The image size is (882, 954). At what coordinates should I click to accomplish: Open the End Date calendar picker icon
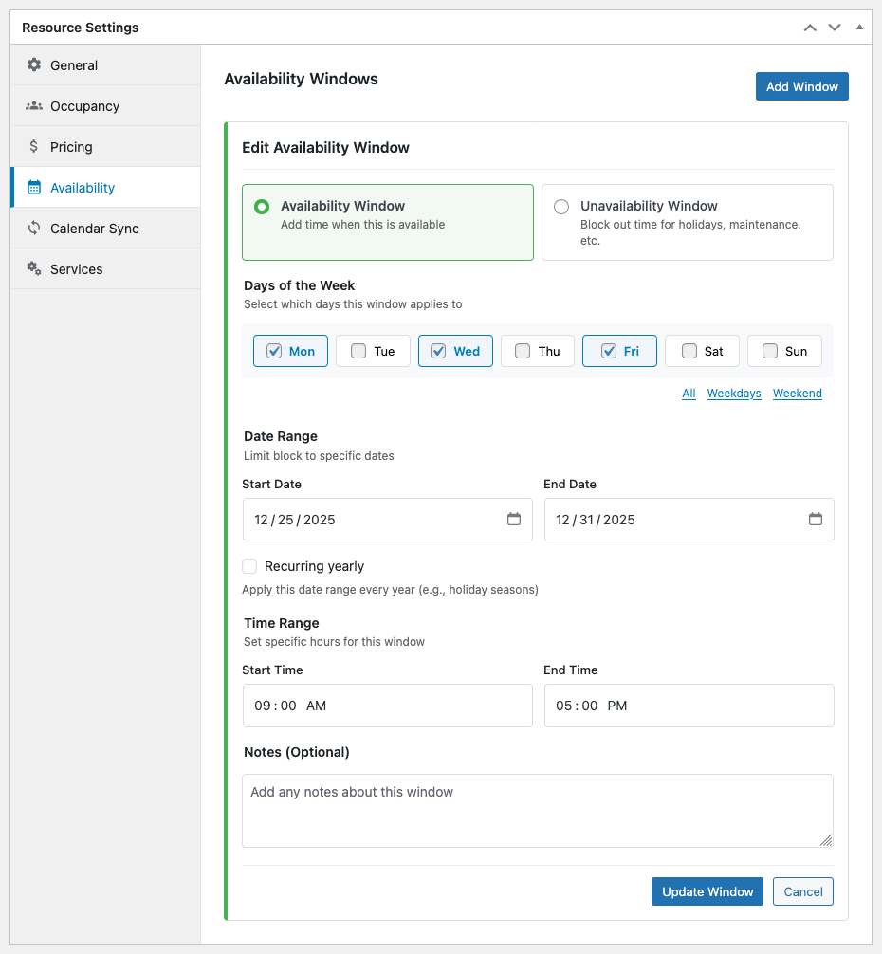coord(816,520)
